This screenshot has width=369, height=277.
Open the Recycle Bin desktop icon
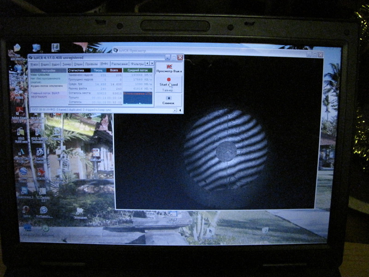265,232
